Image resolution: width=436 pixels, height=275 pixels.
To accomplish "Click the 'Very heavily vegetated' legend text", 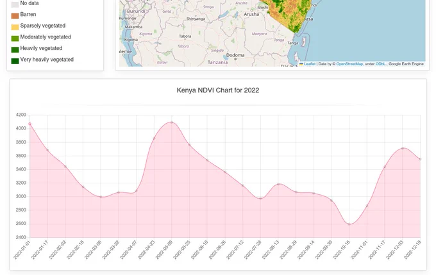I will tap(47, 60).
